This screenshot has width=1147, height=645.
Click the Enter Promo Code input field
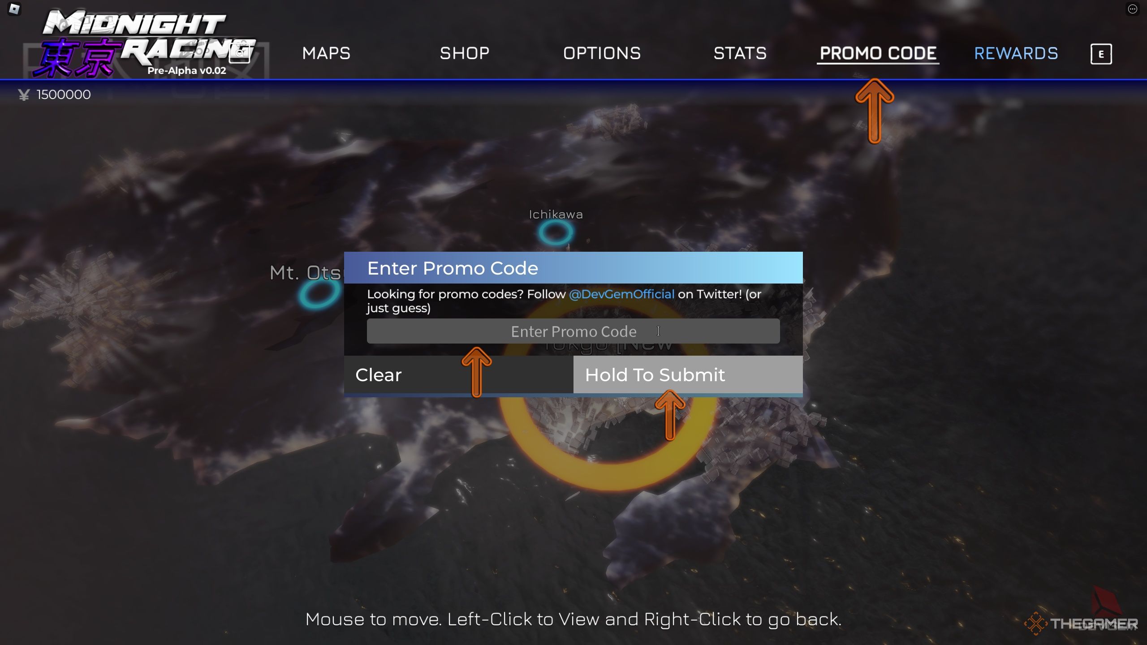coord(573,331)
